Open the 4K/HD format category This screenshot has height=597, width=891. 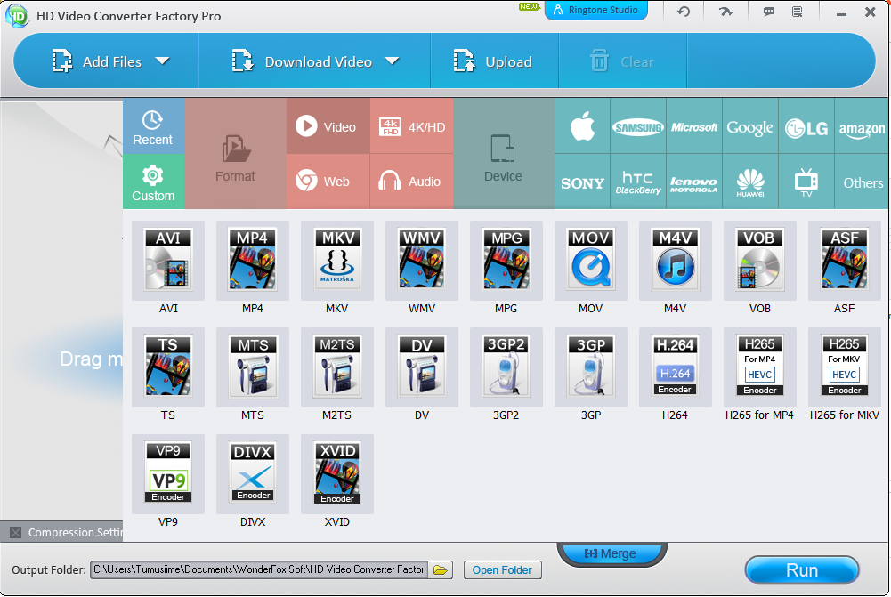coord(410,125)
